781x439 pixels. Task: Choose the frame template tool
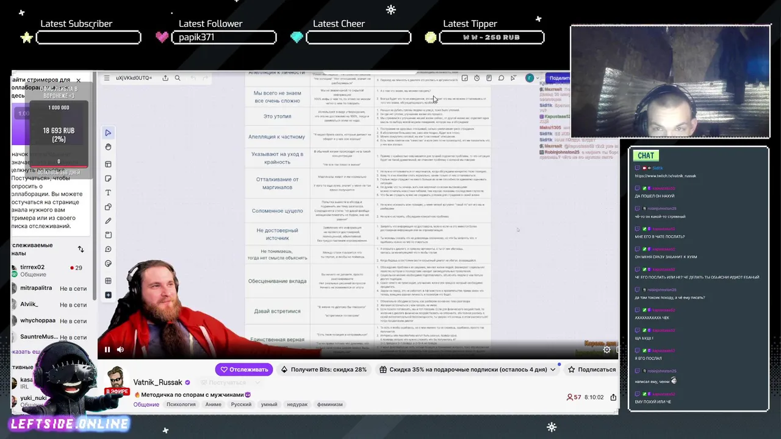(108, 164)
